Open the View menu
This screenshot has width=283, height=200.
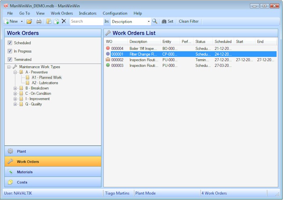coord(40,13)
